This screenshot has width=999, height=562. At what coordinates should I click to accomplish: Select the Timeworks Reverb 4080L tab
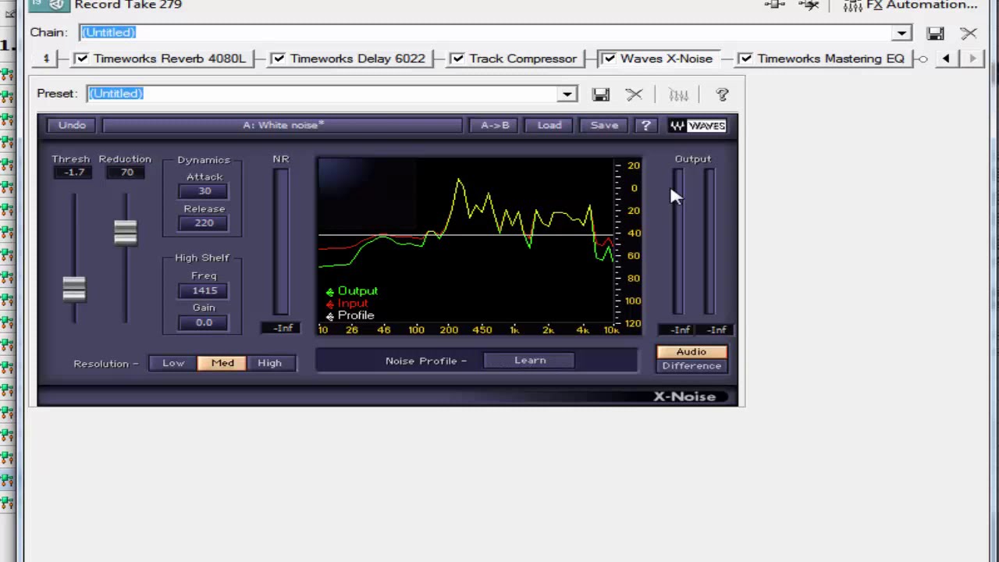169,59
